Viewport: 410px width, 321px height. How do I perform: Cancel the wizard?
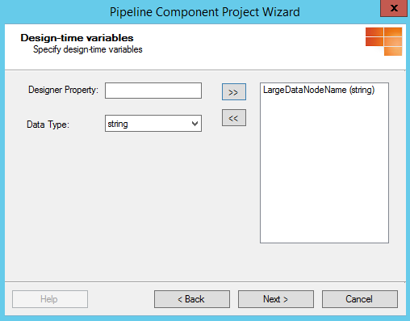pos(360,299)
